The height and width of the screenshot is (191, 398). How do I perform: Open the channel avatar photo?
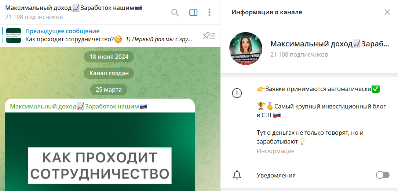tap(246, 49)
